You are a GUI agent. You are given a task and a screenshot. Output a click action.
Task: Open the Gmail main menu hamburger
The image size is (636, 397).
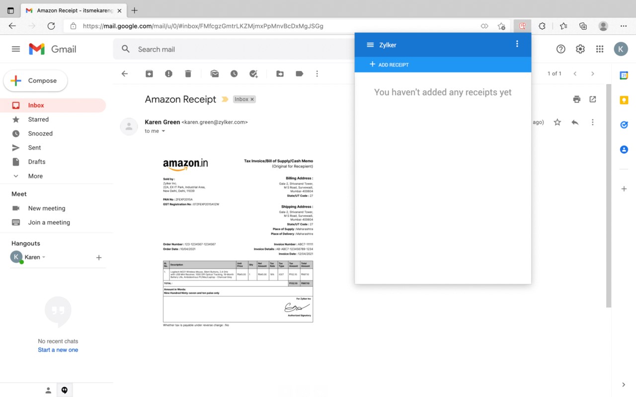pyautogui.click(x=16, y=49)
